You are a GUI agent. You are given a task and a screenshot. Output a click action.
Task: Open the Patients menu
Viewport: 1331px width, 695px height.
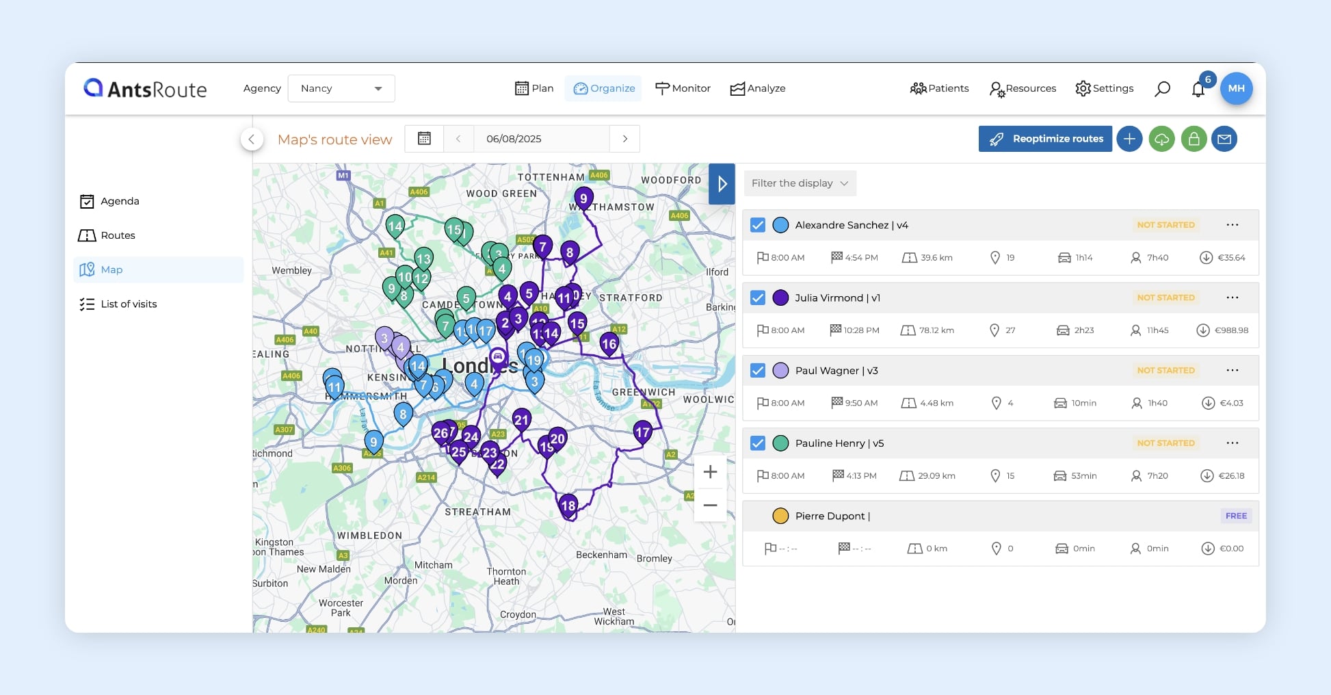(x=939, y=88)
